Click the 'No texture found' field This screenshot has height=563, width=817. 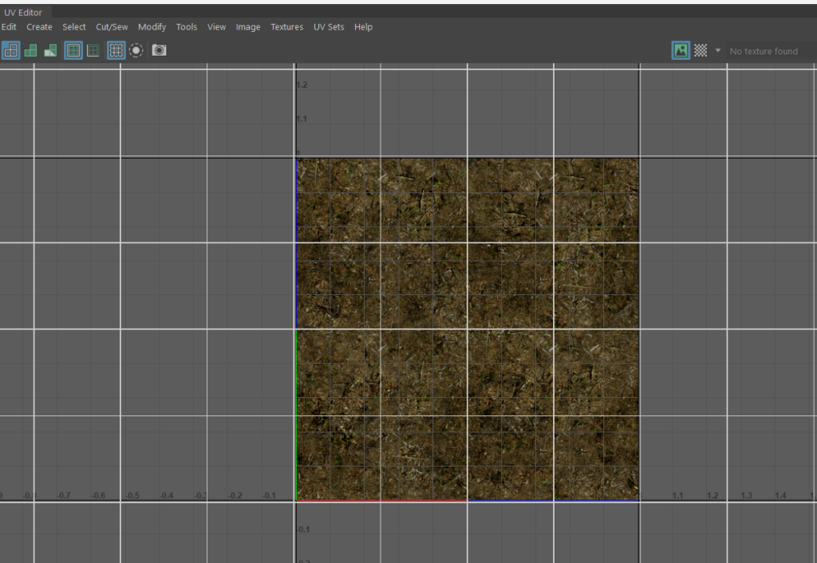pos(764,51)
